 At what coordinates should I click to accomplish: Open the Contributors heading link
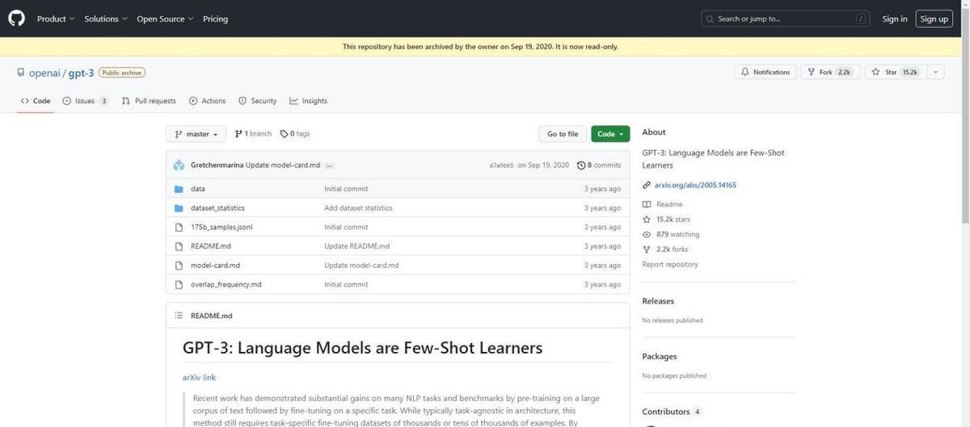tap(673, 412)
